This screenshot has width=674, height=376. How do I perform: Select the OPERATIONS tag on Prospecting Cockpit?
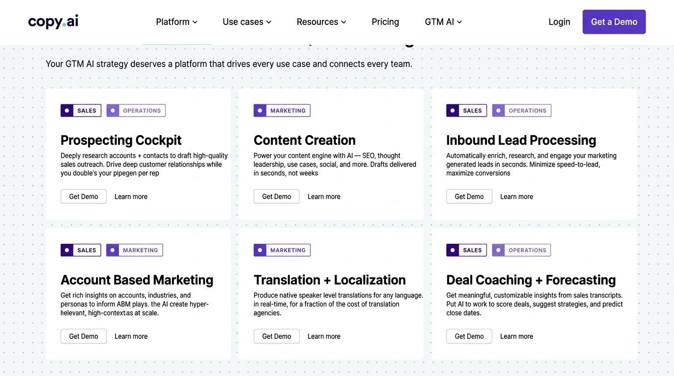pos(136,111)
